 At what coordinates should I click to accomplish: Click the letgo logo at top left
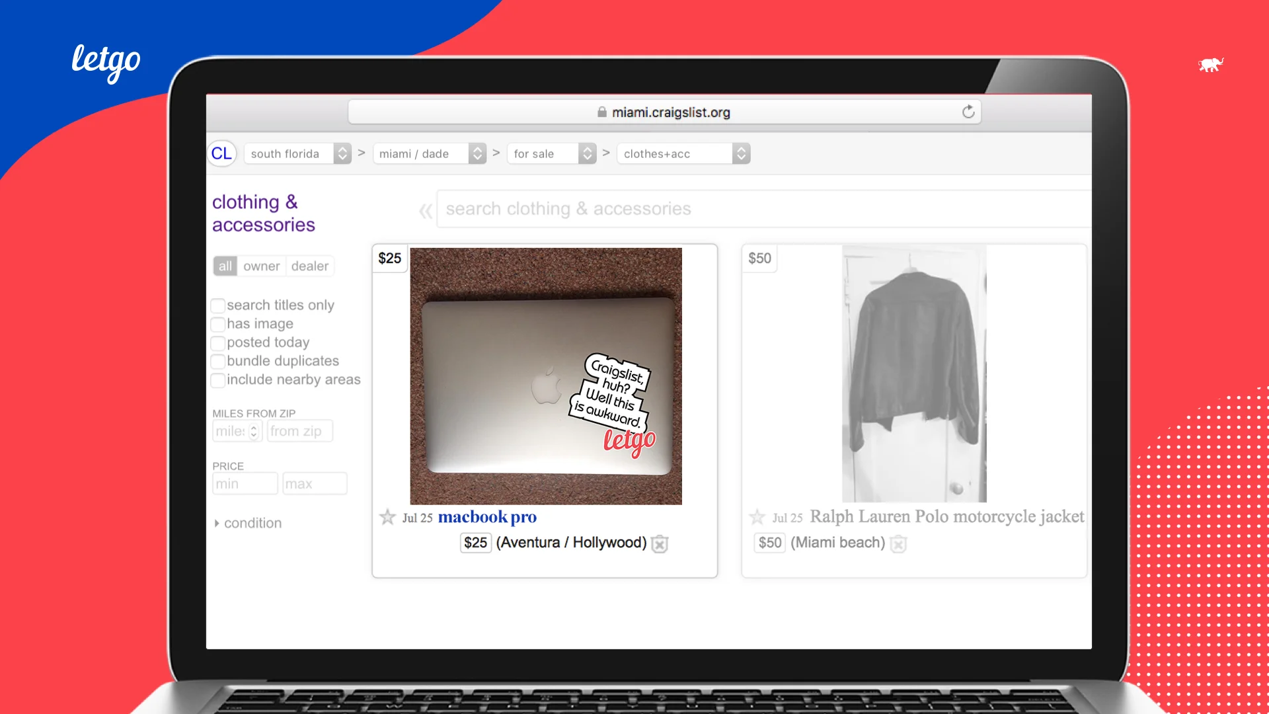tap(106, 61)
